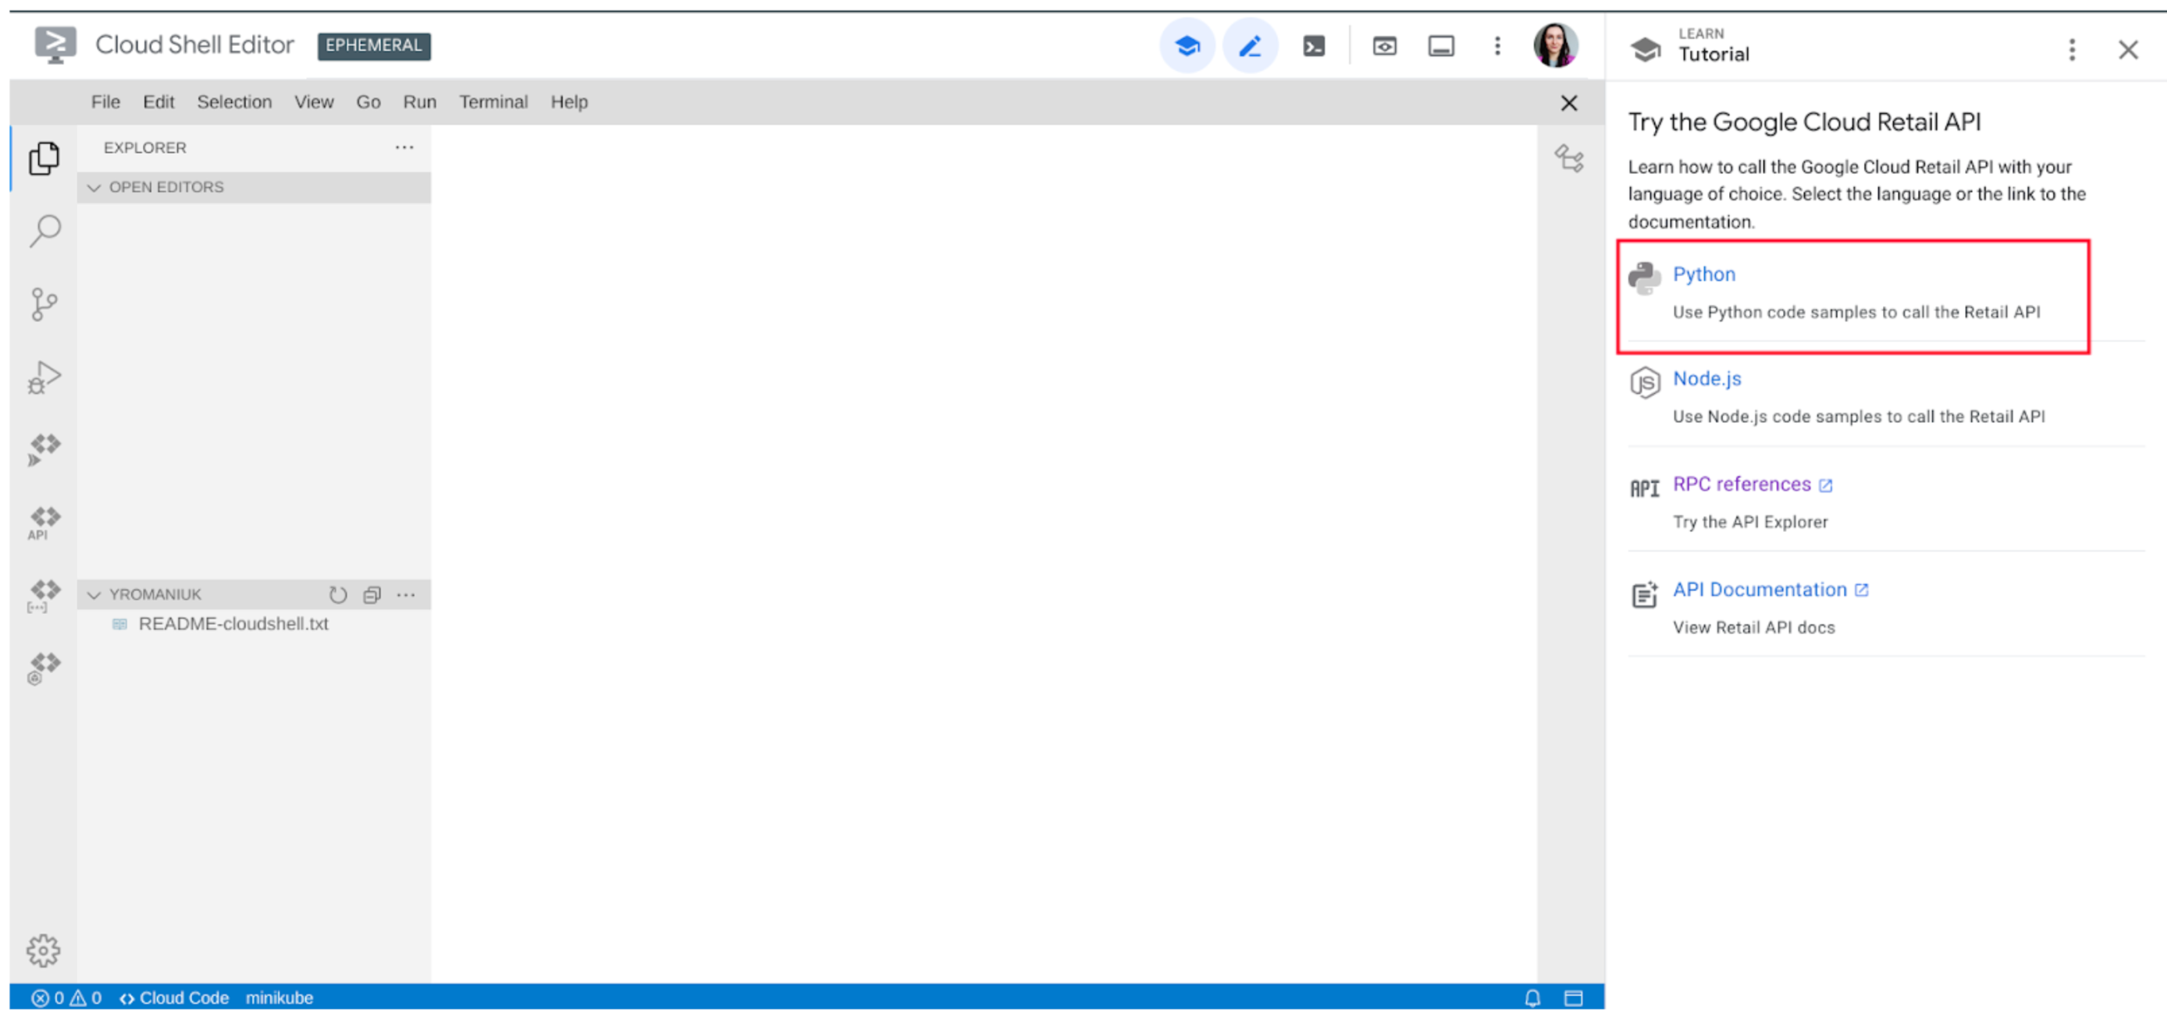
Task: Open the Selection menu
Action: [x=234, y=101]
